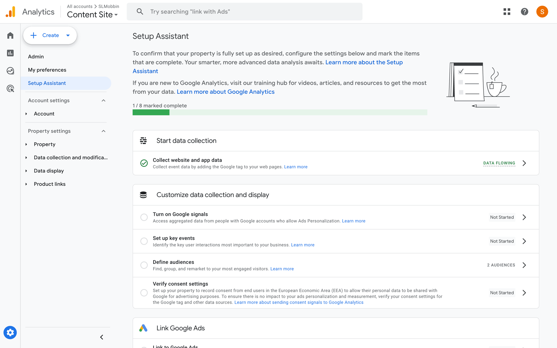This screenshot has width=557, height=348.
Task: Click the SLMobbin breadcrumb
Action: (109, 6)
